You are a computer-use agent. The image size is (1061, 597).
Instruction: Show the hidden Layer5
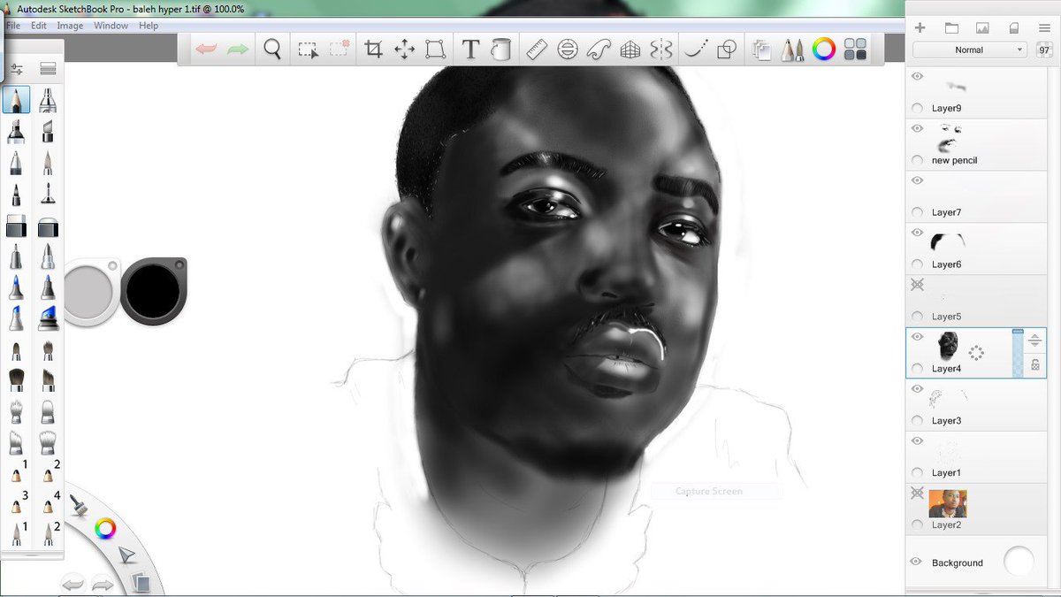coord(917,285)
